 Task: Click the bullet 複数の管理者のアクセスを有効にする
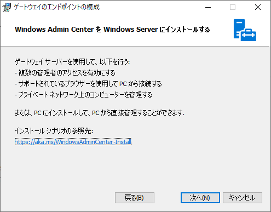[x=65, y=73]
